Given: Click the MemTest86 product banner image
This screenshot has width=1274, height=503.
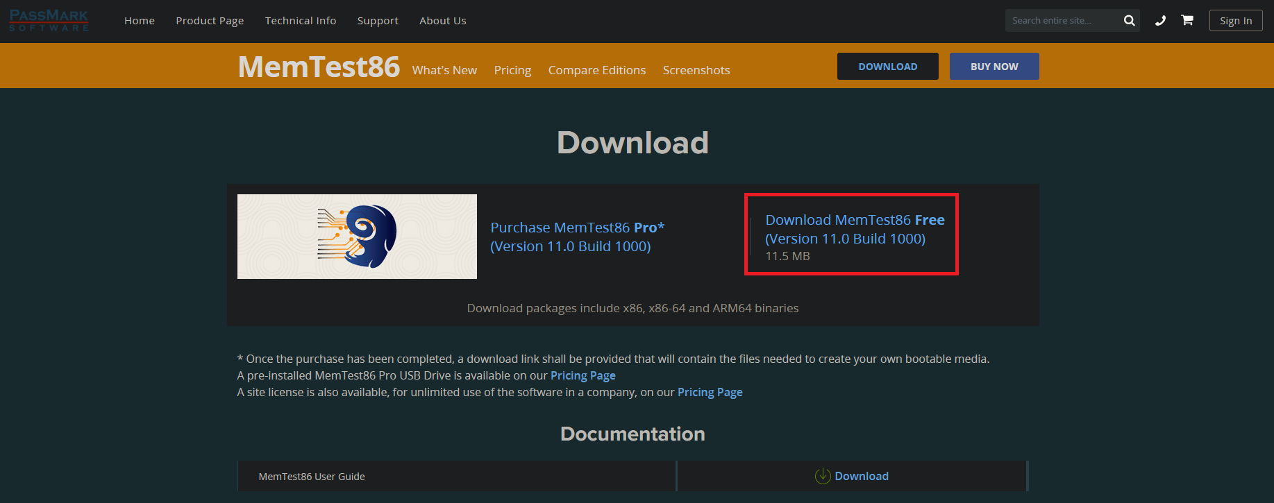Looking at the screenshot, I should pyautogui.click(x=357, y=237).
